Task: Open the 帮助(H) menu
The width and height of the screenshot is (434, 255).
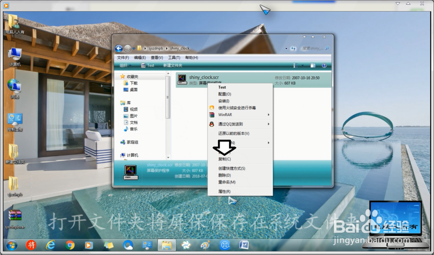Action: (x=191, y=58)
